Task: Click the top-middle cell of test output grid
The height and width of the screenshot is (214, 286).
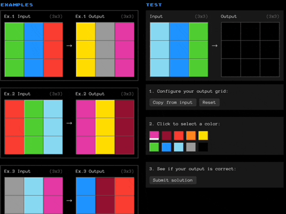Action: (x=250, y=31)
